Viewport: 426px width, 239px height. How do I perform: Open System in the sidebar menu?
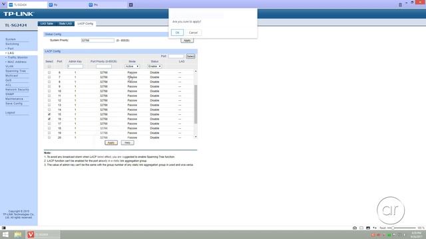(x=11, y=39)
